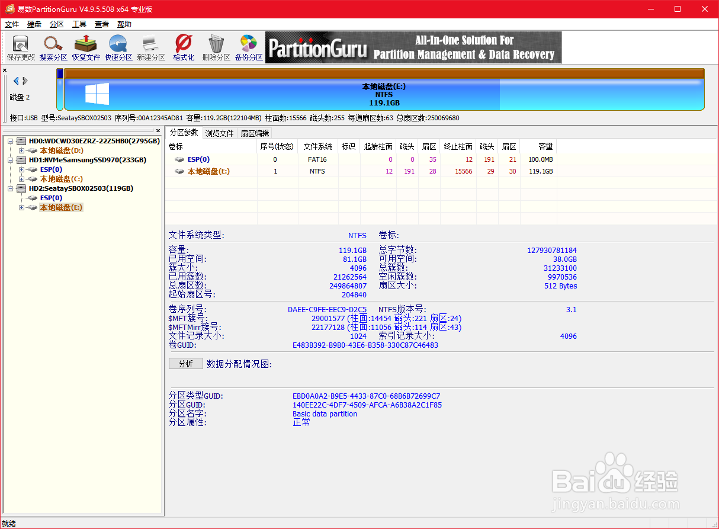The width and height of the screenshot is (719, 529).
Task: Open the 帮助 (Help) menu
Action: pyautogui.click(x=124, y=24)
